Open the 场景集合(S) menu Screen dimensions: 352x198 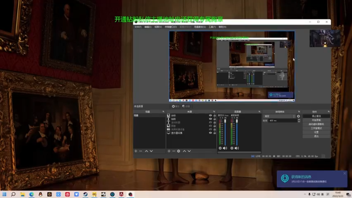click(200, 27)
